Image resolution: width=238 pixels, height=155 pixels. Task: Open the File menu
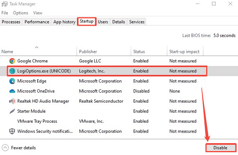tap(5, 13)
